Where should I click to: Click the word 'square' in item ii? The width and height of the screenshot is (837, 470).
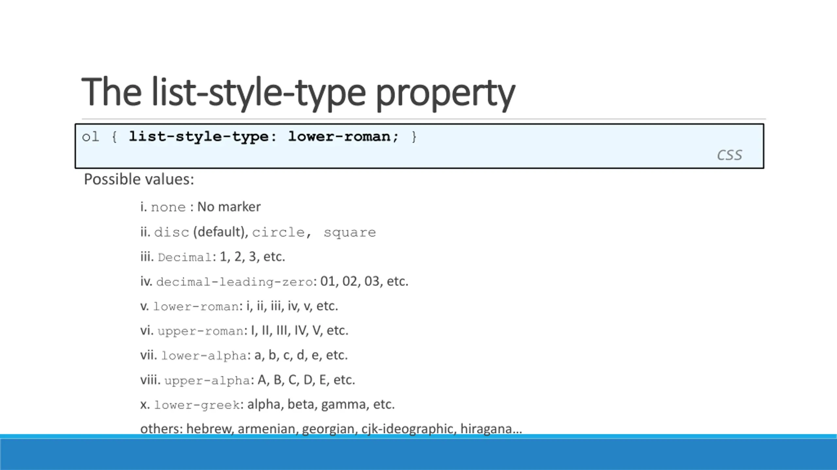[x=350, y=232]
